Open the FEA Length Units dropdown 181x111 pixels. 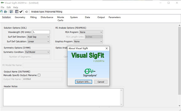point(94,37)
